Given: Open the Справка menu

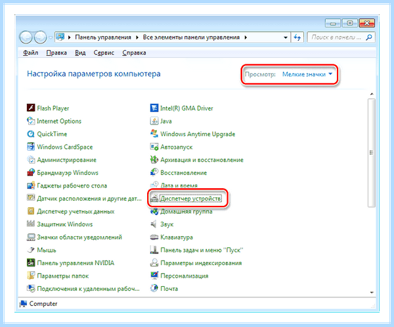Looking at the screenshot, I should 134,53.
